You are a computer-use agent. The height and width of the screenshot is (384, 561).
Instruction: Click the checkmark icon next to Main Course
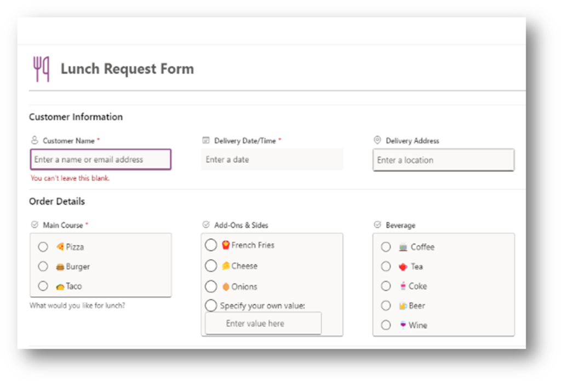pyautogui.click(x=34, y=225)
